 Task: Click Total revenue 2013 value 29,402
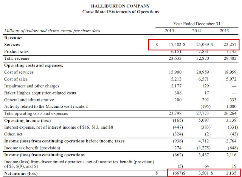pyautogui.click(x=230, y=59)
